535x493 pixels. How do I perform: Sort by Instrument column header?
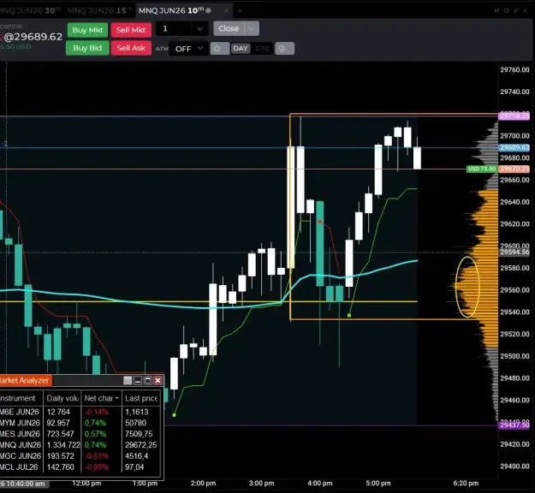pyautogui.click(x=21, y=398)
